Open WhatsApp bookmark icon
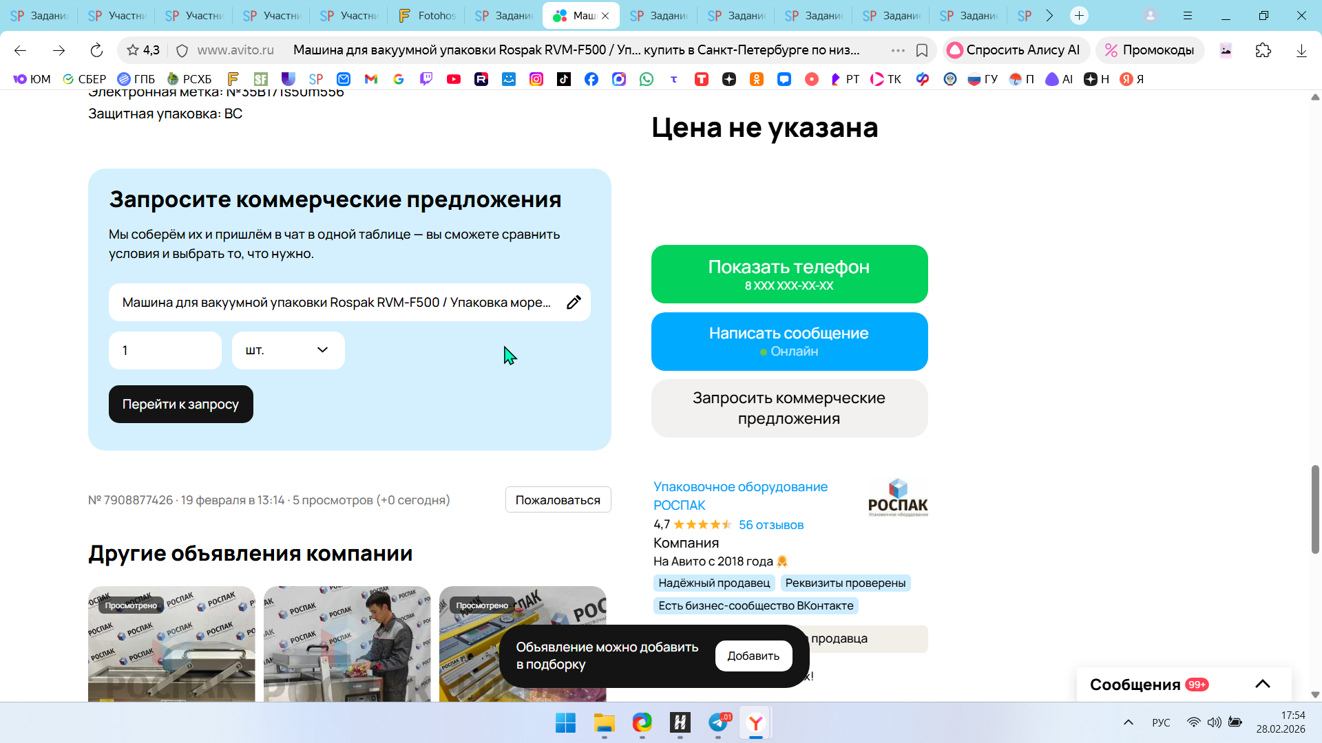Screen dimensions: 1322x743 tap(646, 79)
